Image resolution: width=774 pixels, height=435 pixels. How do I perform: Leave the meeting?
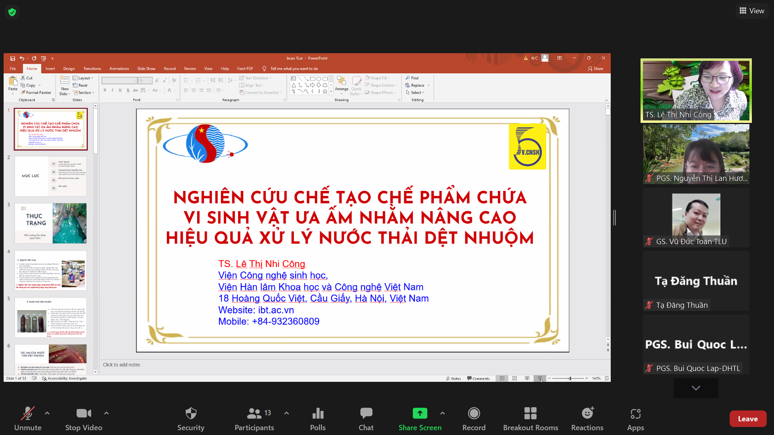point(747,419)
